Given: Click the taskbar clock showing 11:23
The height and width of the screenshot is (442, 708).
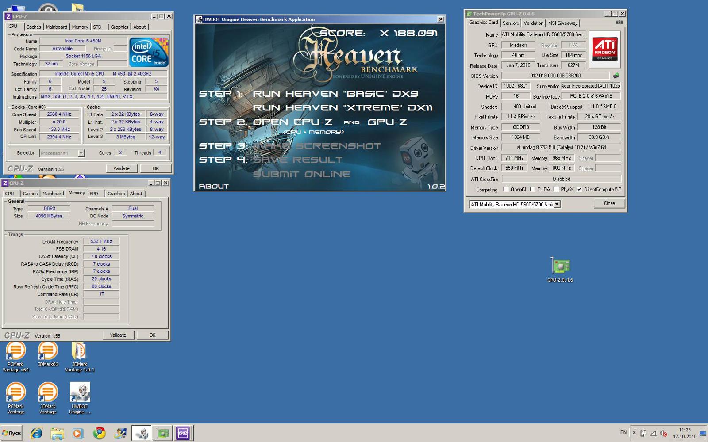Looking at the screenshot, I should [685, 433].
